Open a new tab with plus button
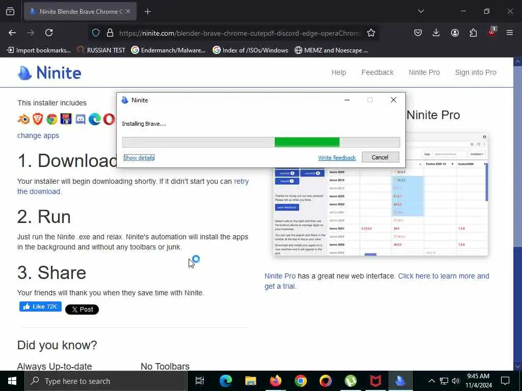Image resolution: width=522 pixels, height=391 pixels. pyautogui.click(x=147, y=12)
